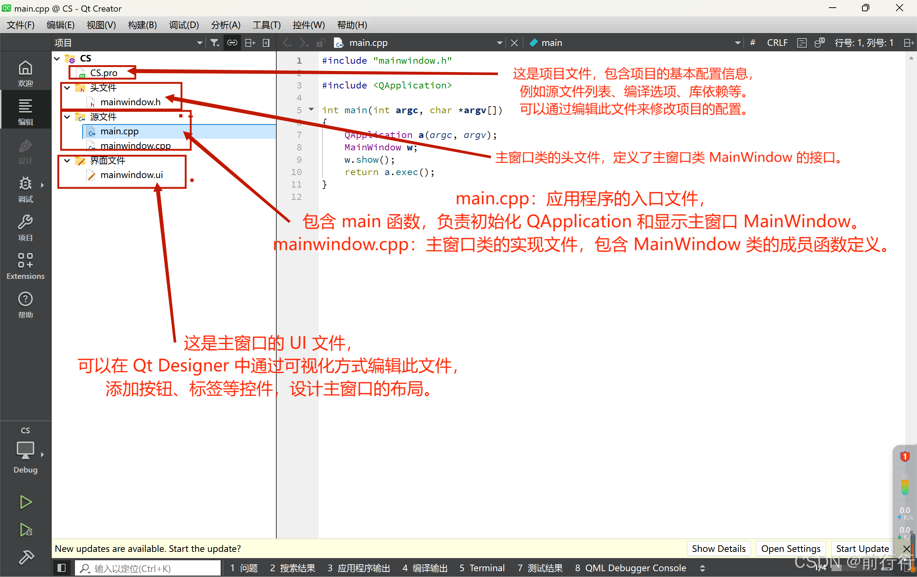This screenshot has width=917, height=577.
Task: Toggle the left sidebar visibility button
Action: pyautogui.click(x=61, y=568)
